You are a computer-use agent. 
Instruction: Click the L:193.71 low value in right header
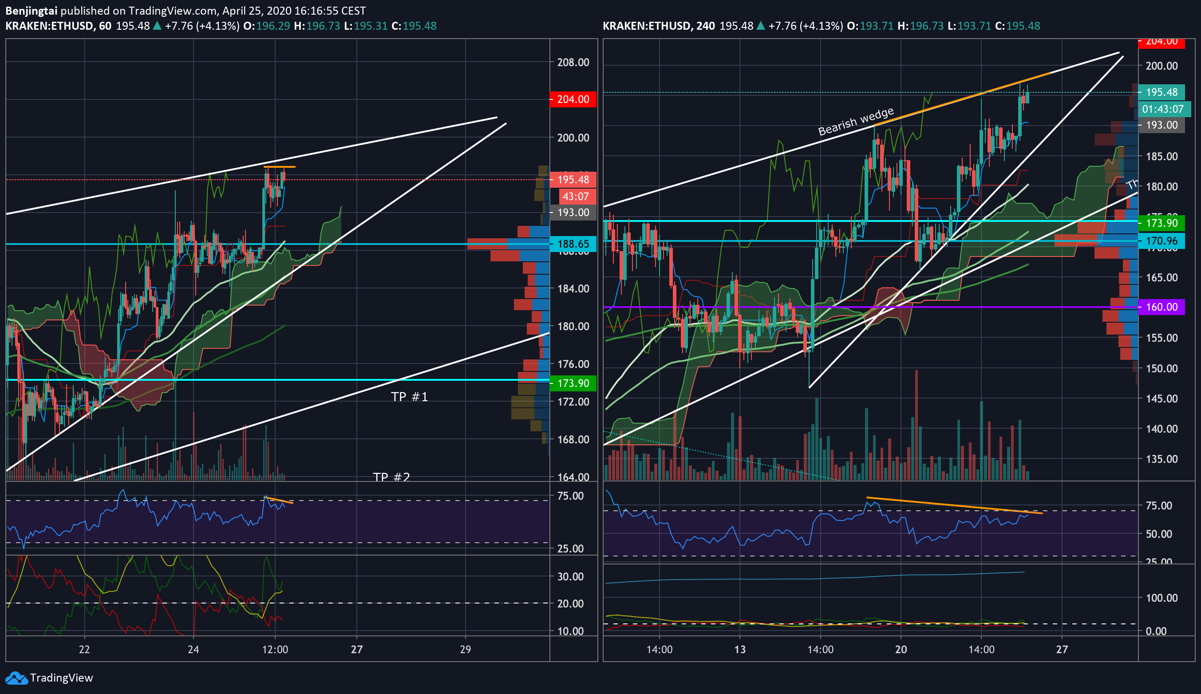click(x=969, y=26)
